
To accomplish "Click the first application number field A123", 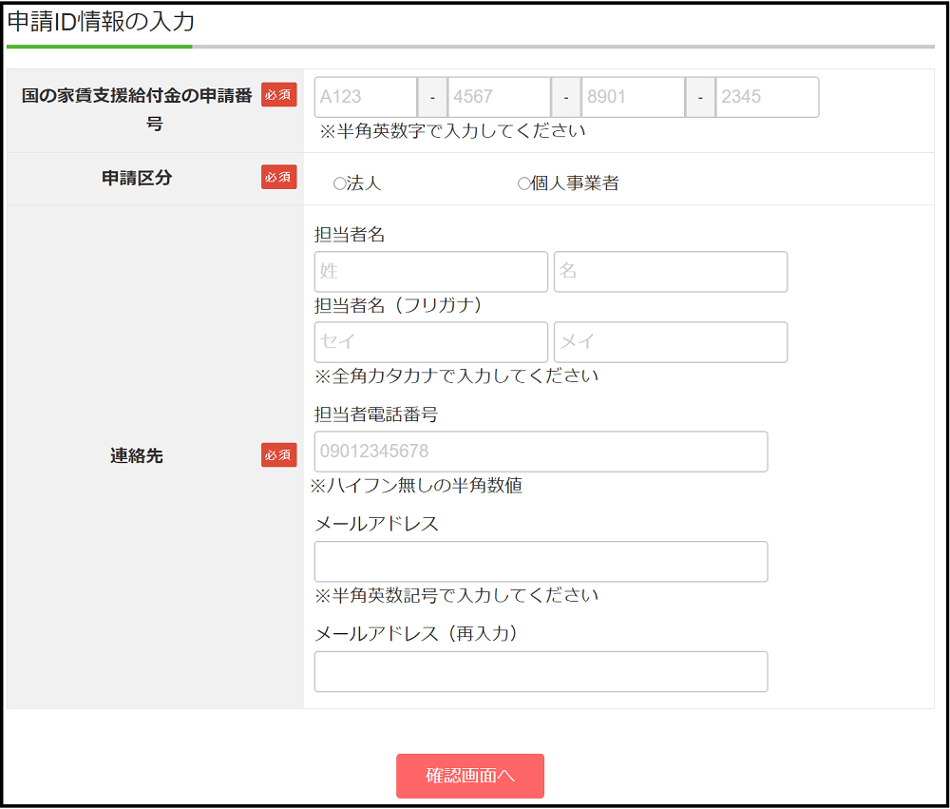I will point(366,97).
